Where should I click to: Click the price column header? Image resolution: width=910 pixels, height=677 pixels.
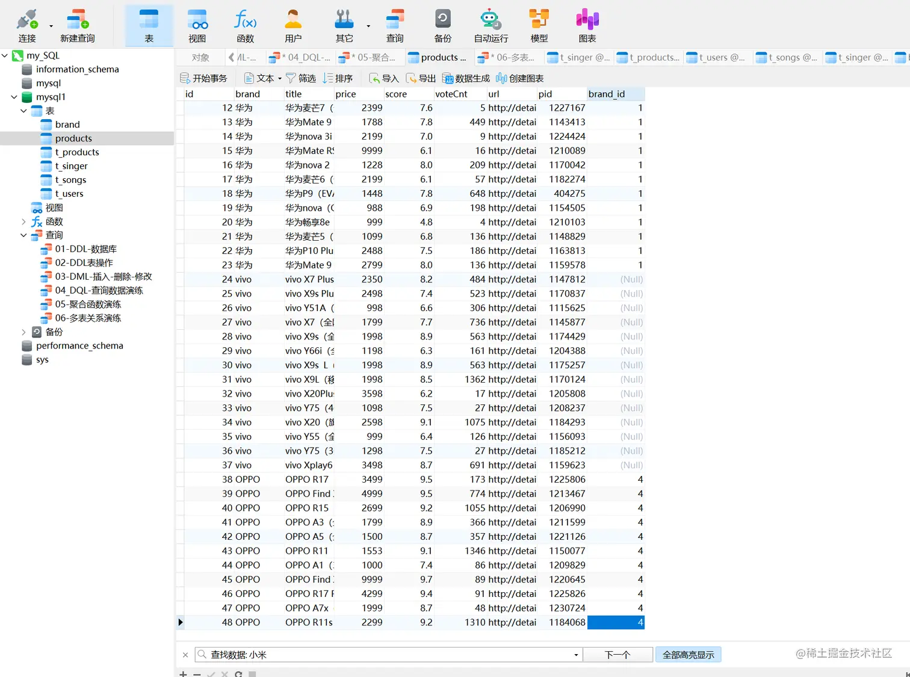coord(359,94)
